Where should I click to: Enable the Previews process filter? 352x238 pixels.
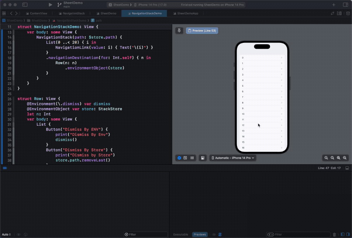click(200, 234)
